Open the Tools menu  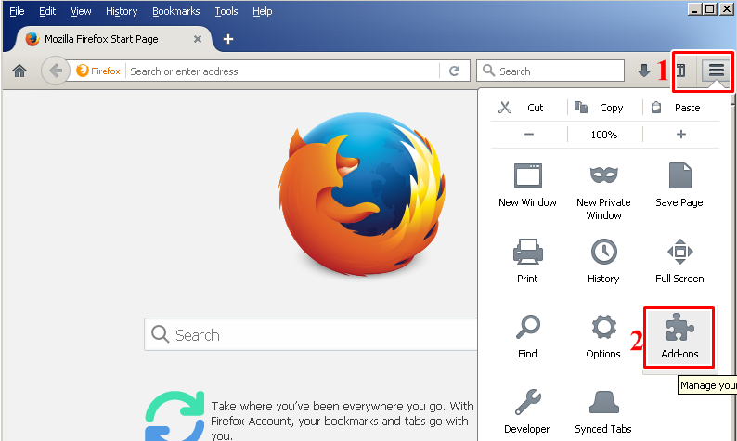coord(226,11)
